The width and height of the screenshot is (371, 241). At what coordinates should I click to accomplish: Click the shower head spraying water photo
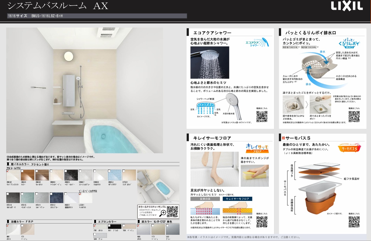point(210,62)
